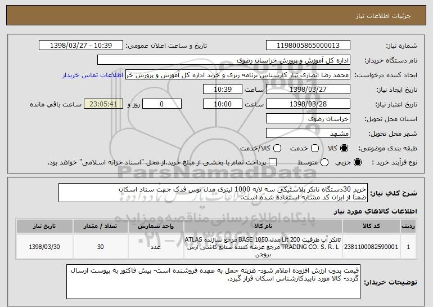Select the خدمت radio button
This screenshot has width=433, height=307.
click(315, 149)
